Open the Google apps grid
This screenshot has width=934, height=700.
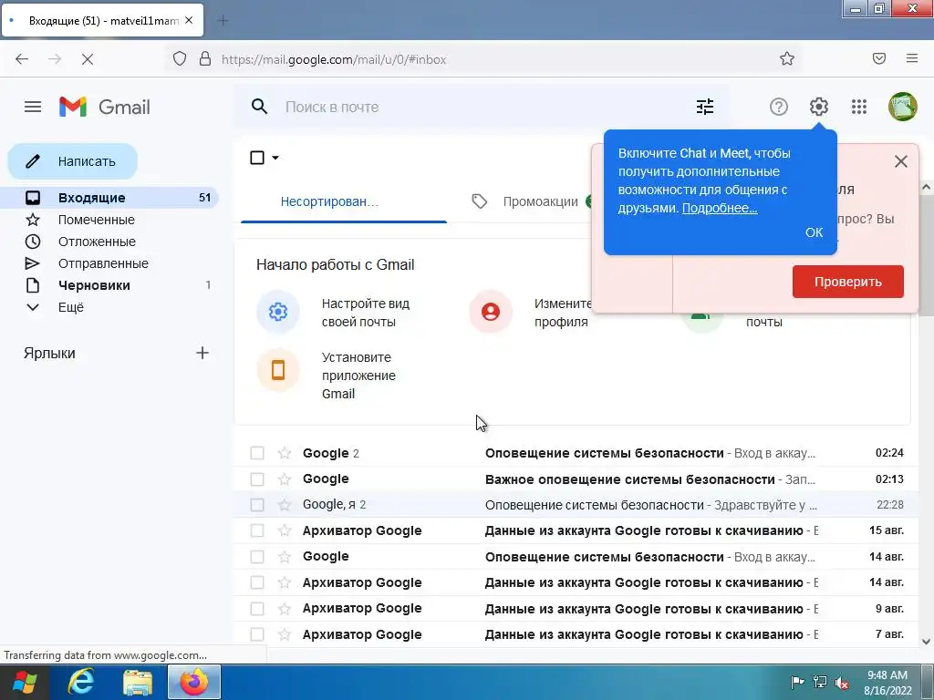pos(858,108)
